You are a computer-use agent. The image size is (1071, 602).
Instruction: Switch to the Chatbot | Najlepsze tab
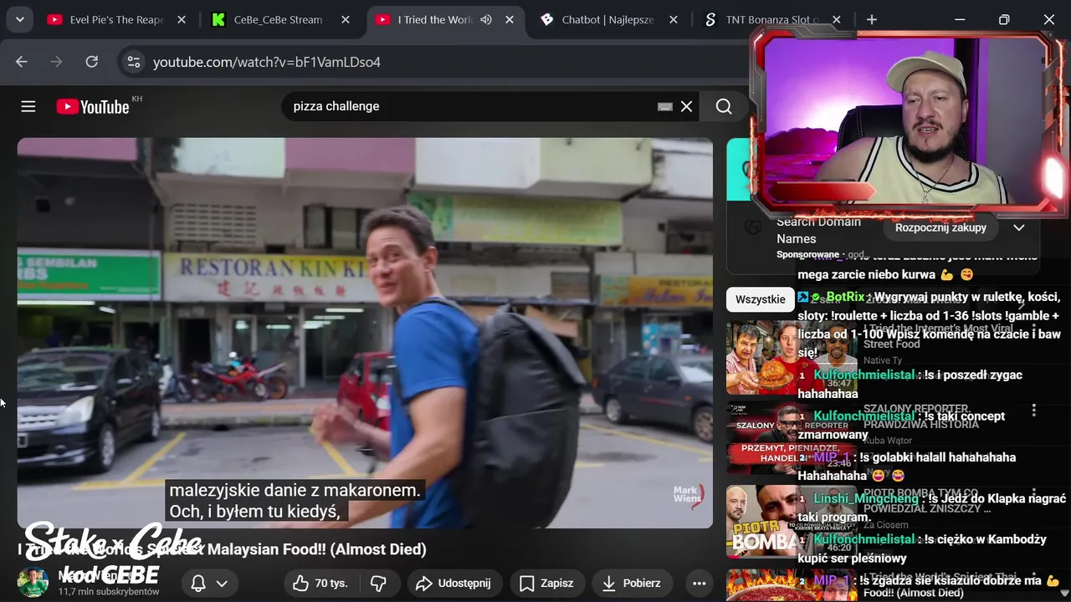point(607,19)
